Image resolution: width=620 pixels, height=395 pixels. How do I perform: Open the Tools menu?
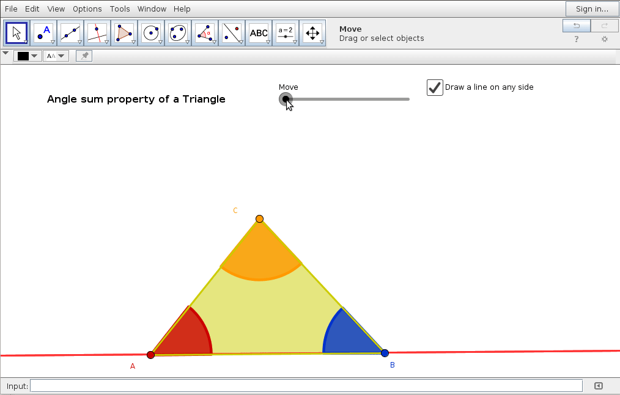pos(120,9)
